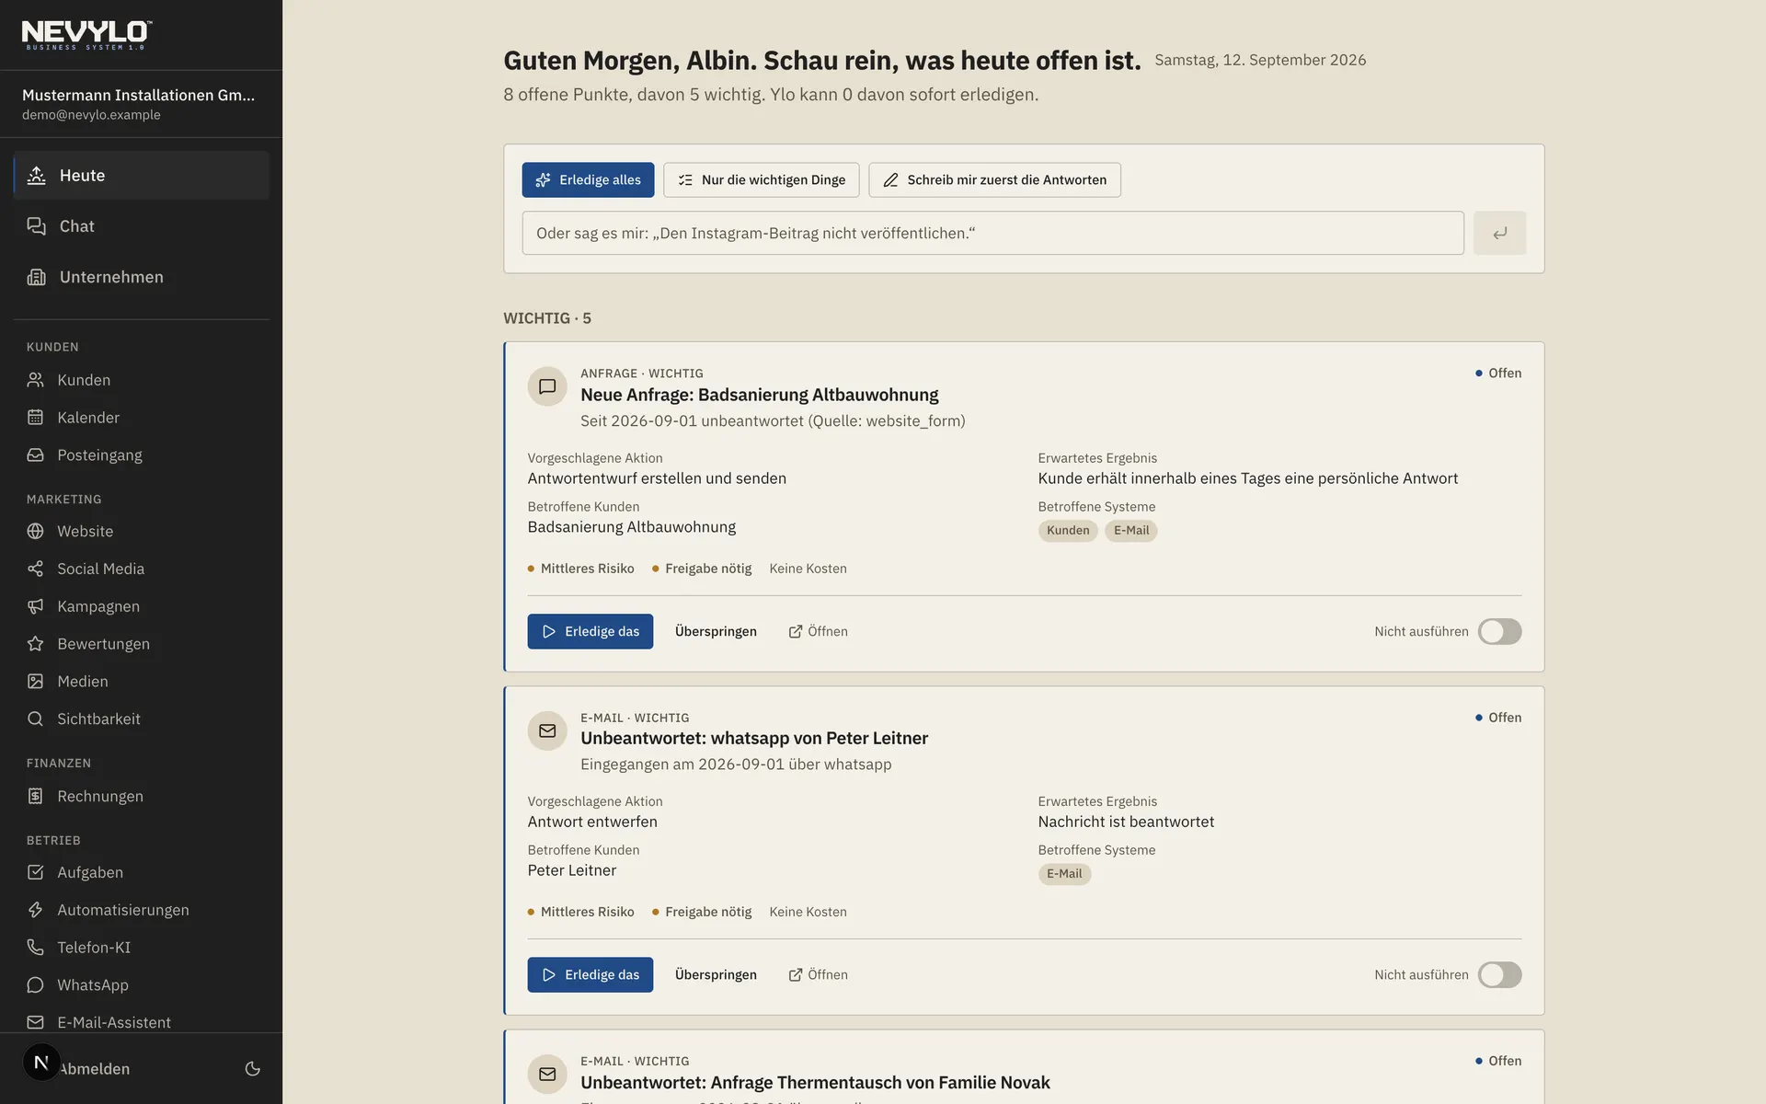Click Erledige das for Peter Leitner
The image size is (1766, 1104).
591,975
